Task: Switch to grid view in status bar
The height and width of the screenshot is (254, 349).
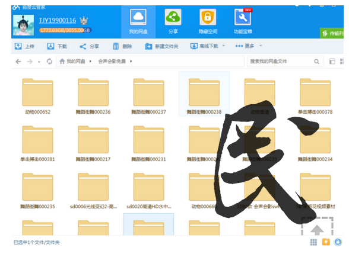Action: pyautogui.click(x=313, y=242)
